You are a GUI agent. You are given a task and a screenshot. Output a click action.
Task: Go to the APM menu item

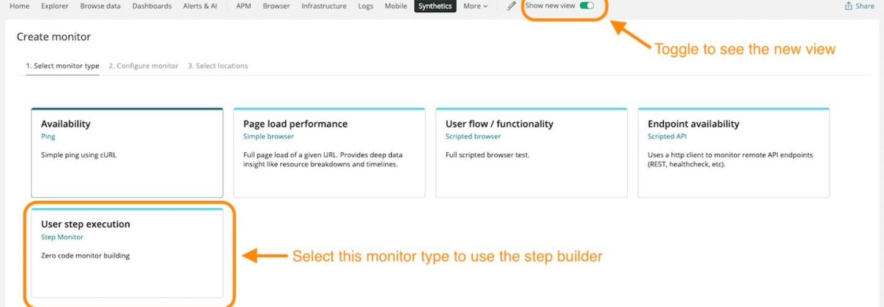point(243,6)
